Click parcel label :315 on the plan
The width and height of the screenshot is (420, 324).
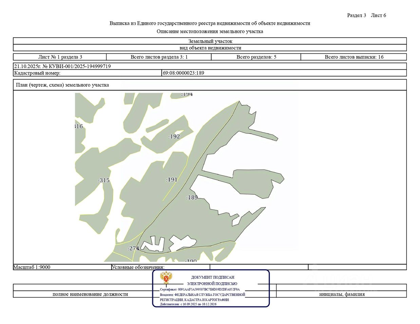[104, 180]
